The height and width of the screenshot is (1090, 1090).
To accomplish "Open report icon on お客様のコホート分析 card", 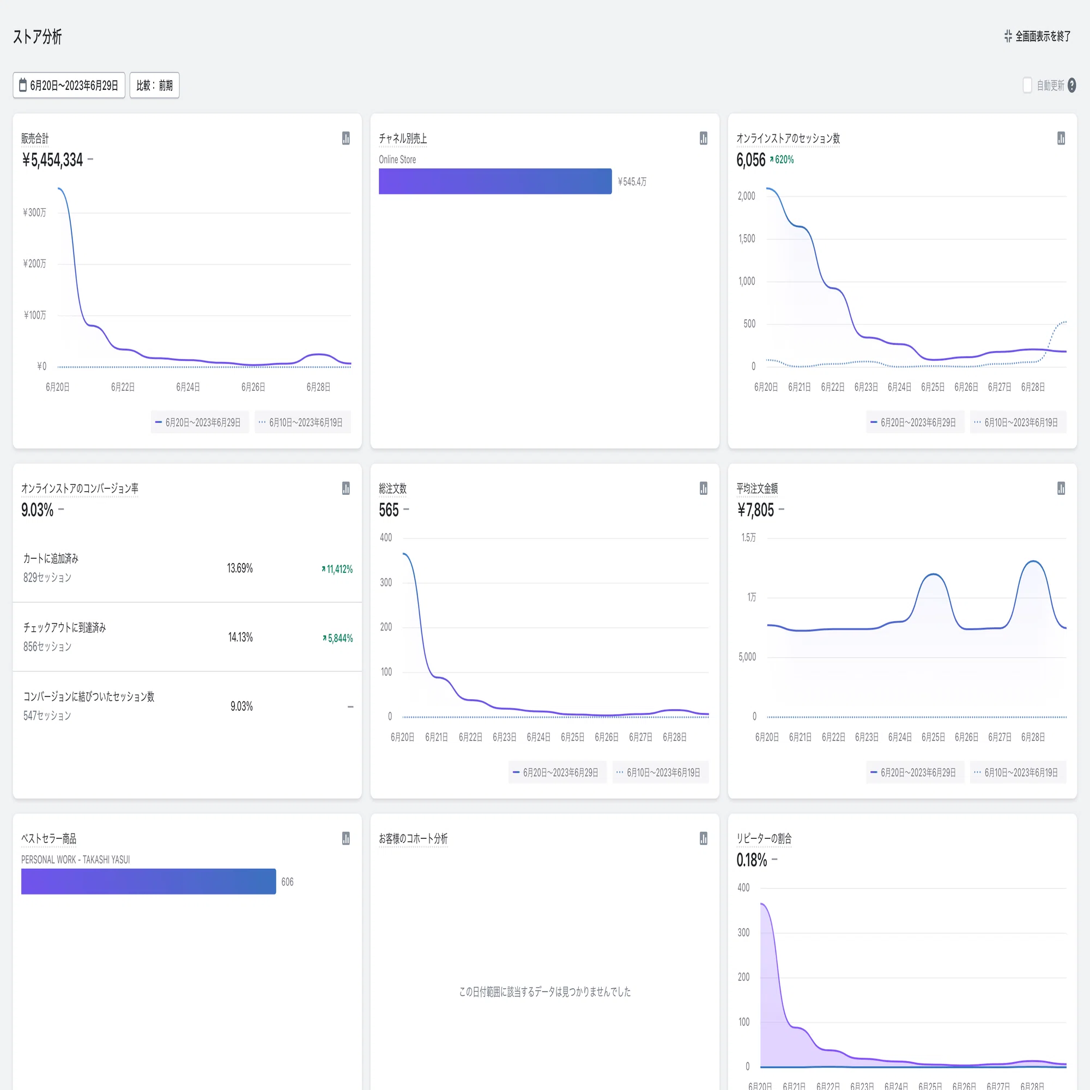I will tap(704, 838).
